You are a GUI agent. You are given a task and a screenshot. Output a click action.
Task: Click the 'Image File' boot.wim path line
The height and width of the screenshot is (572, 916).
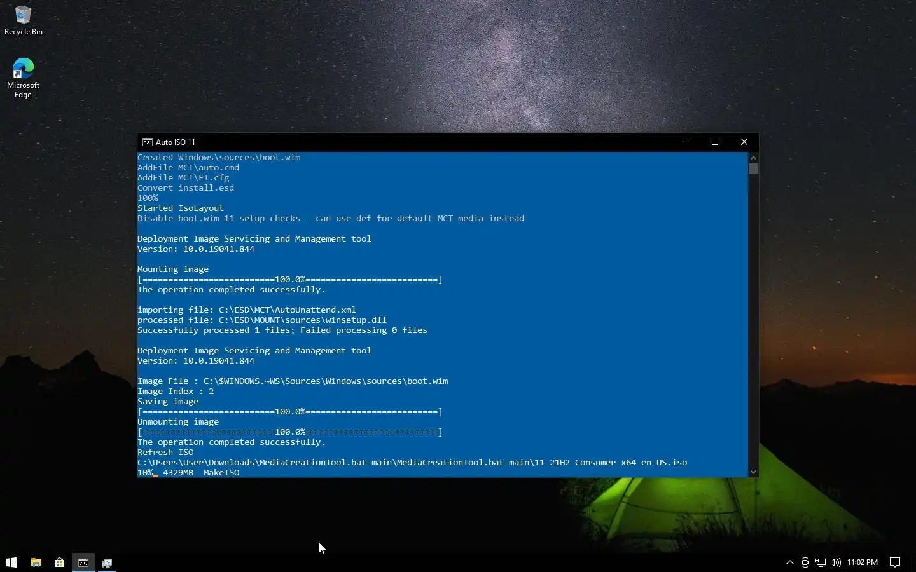293,381
